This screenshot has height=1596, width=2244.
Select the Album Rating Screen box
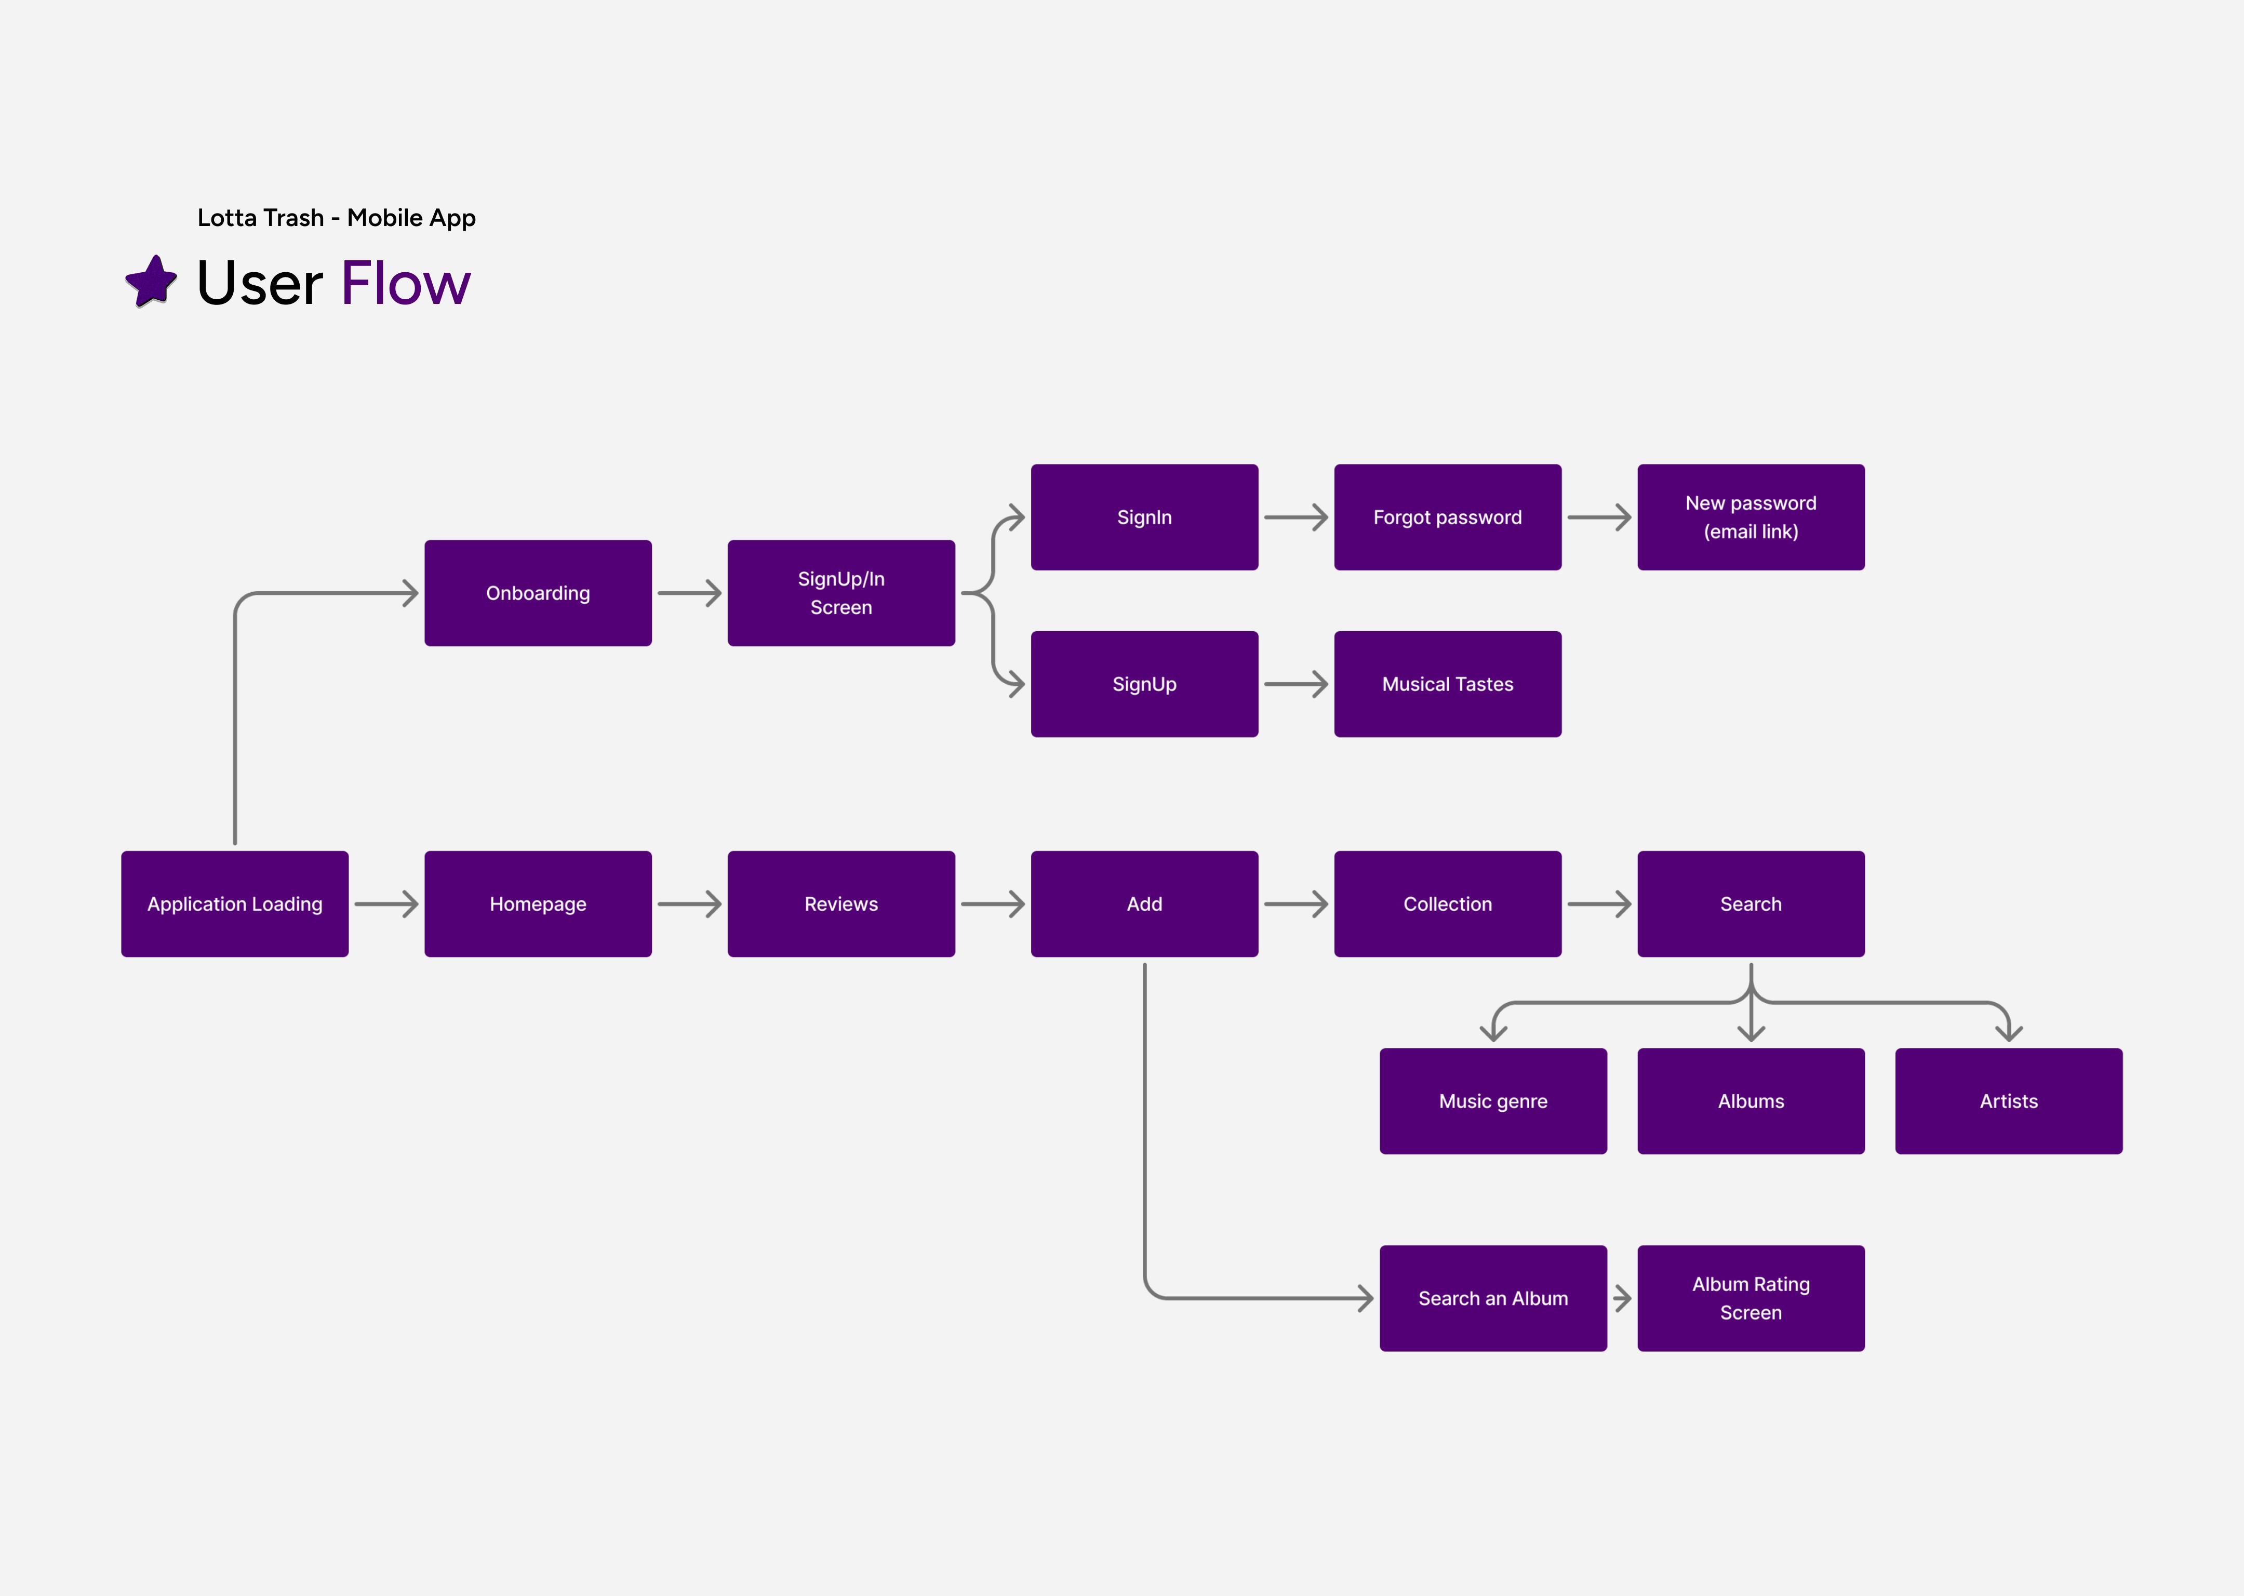[x=1750, y=1298]
